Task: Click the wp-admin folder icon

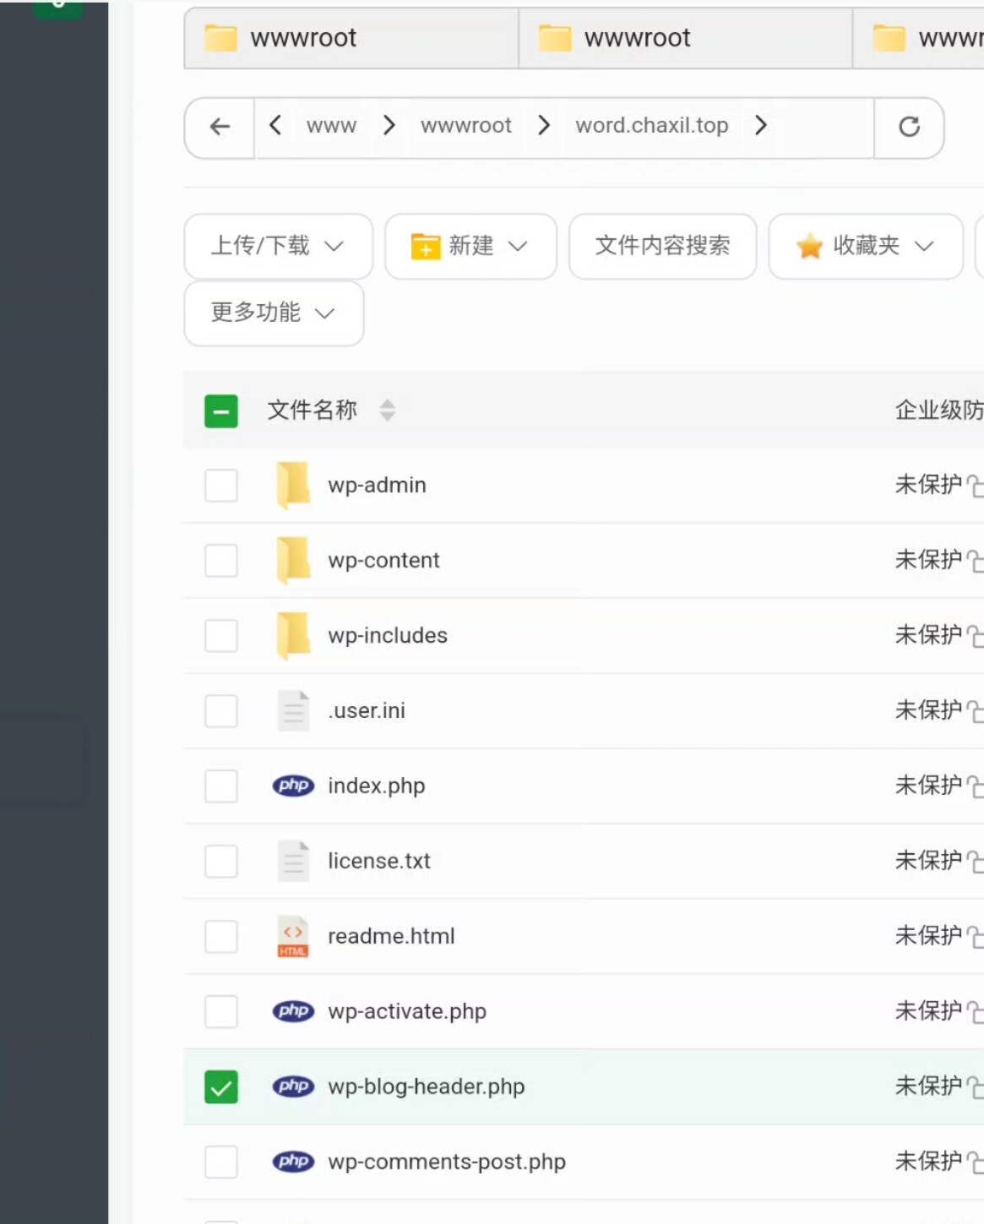Action: point(293,485)
